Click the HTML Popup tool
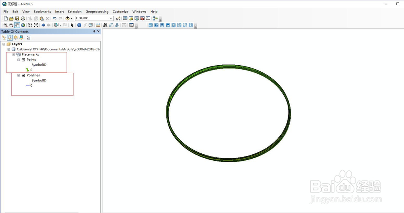This screenshot has height=213, width=404. point(90,25)
